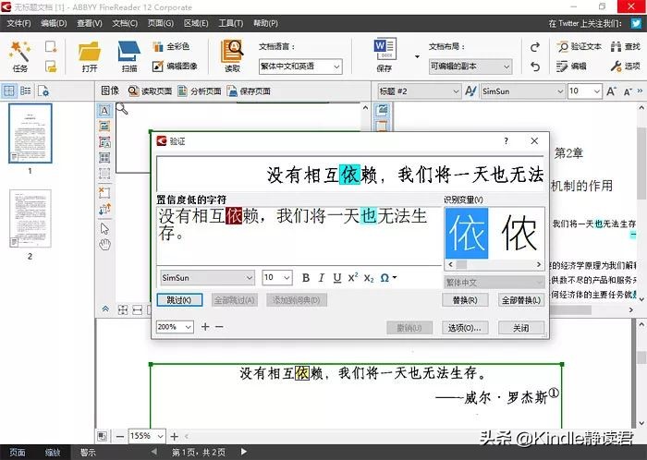Click the 跳过(K) skip button
The width and height of the screenshot is (647, 460).
179,300
